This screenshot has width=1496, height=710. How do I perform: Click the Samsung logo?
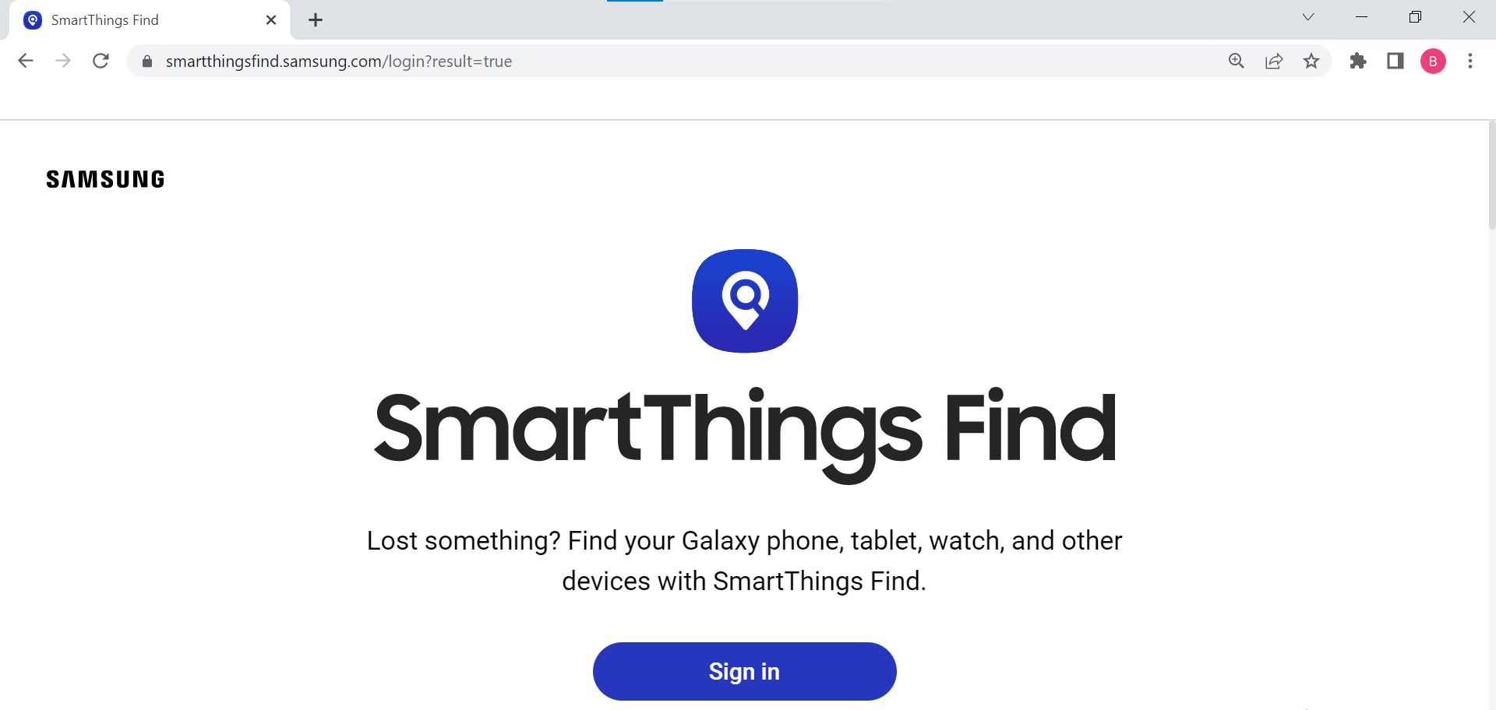point(105,180)
